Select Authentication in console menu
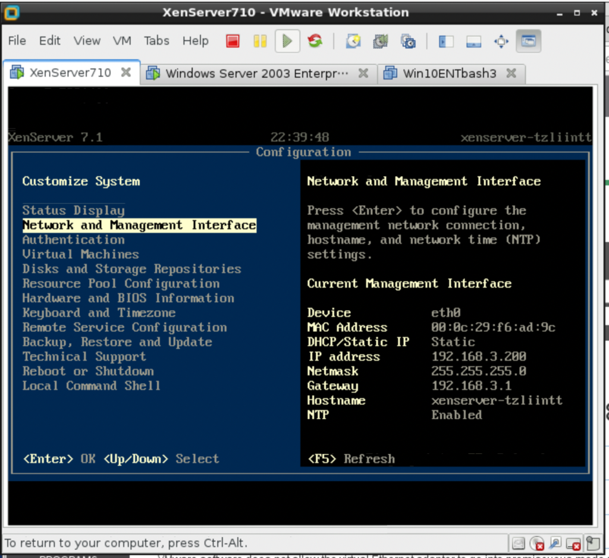 (x=73, y=240)
